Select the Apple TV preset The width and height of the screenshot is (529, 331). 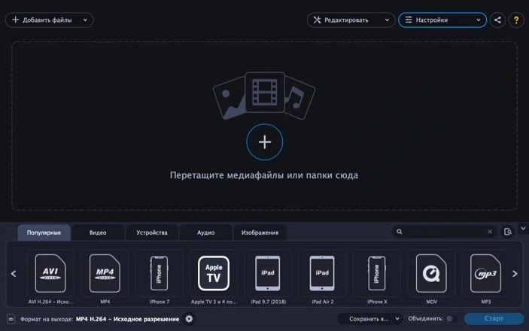(x=214, y=274)
